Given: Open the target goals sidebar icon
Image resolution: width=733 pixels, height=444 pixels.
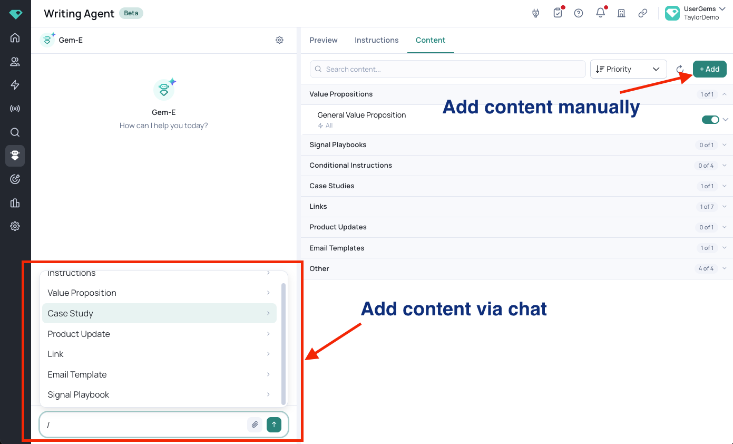Looking at the screenshot, I should (15, 179).
